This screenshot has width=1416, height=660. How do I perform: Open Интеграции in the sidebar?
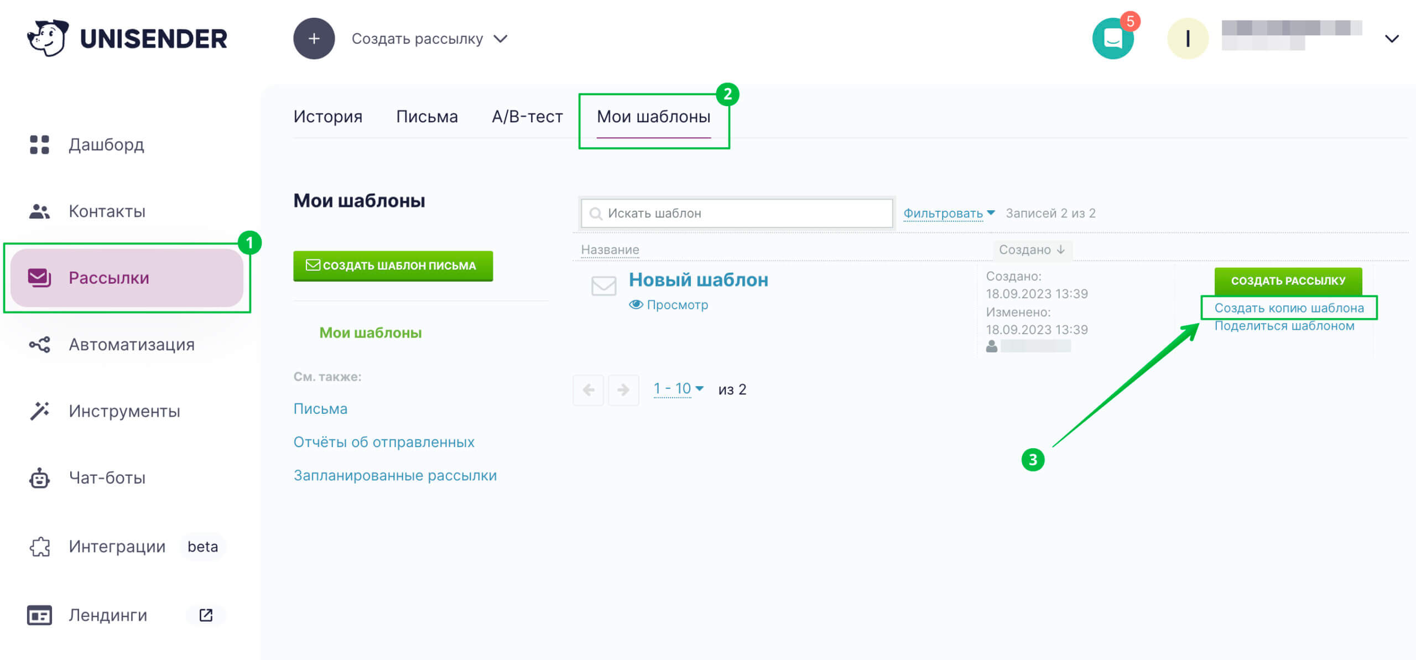(117, 547)
